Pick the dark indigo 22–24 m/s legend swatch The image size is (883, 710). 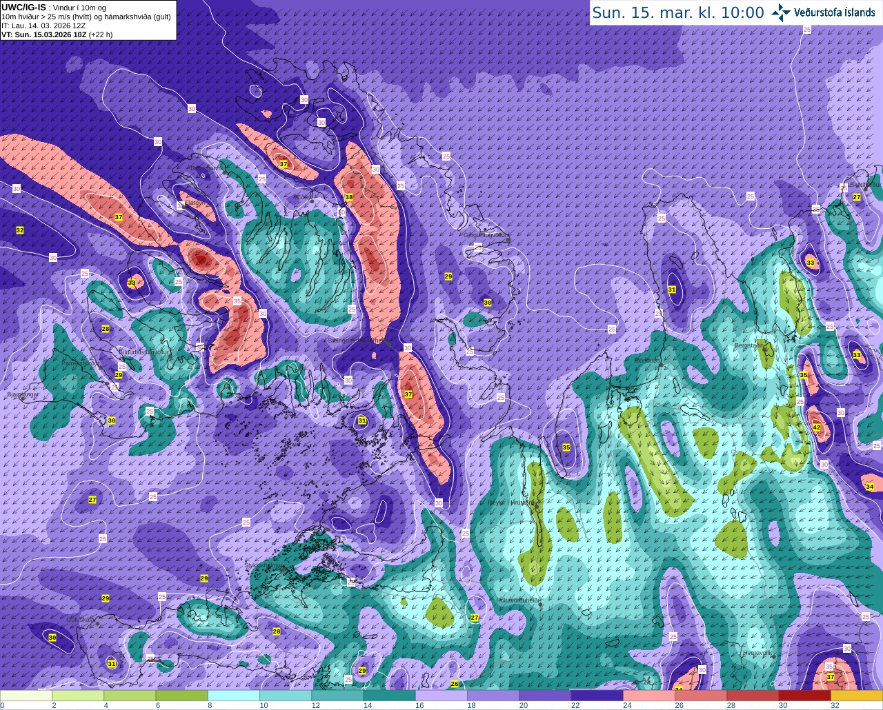click(x=597, y=696)
